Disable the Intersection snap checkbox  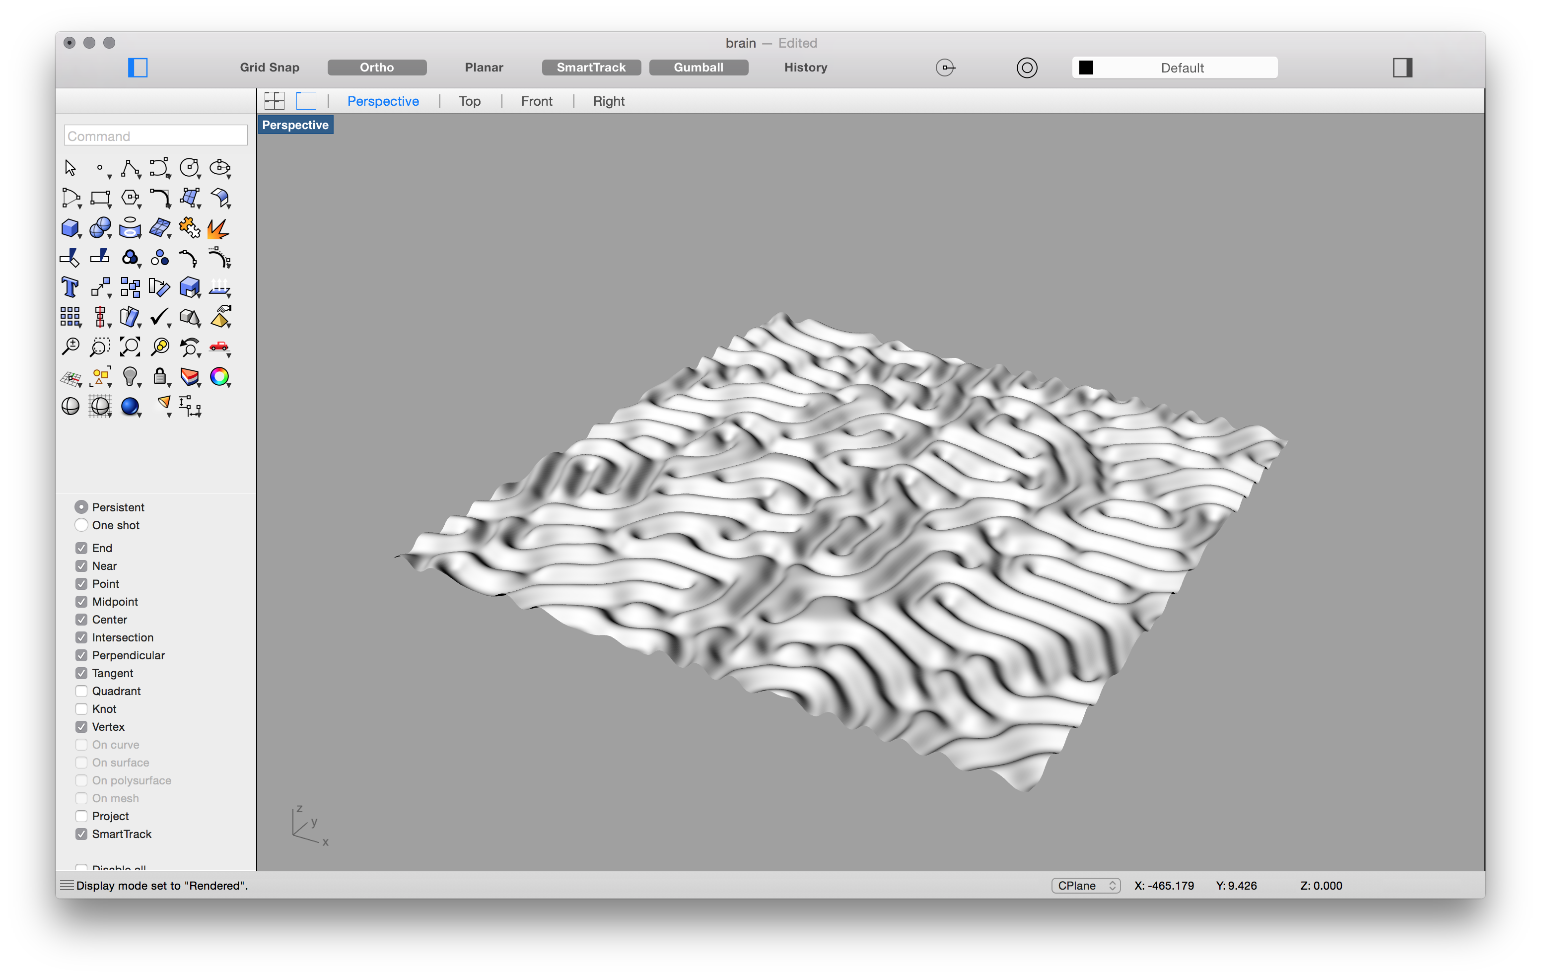[x=81, y=637]
